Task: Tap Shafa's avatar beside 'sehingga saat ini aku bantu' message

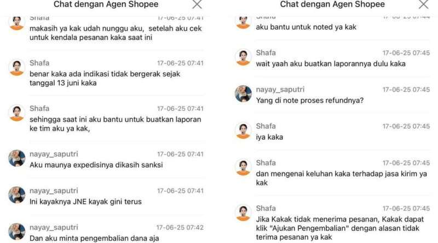Action: pyautogui.click(x=17, y=112)
